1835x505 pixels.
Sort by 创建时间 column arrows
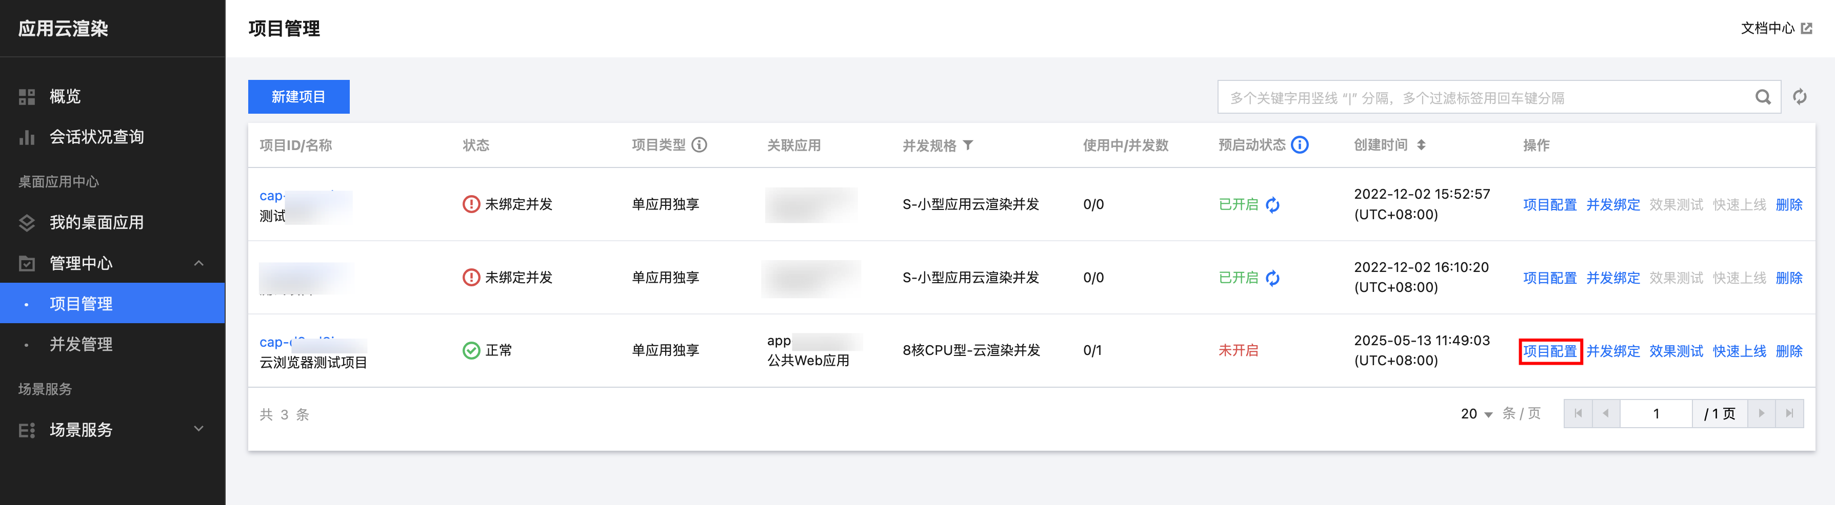[1421, 145]
